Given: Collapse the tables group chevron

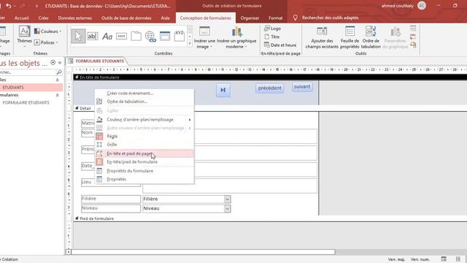Looking at the screenshot, I should tap(57, 80).
